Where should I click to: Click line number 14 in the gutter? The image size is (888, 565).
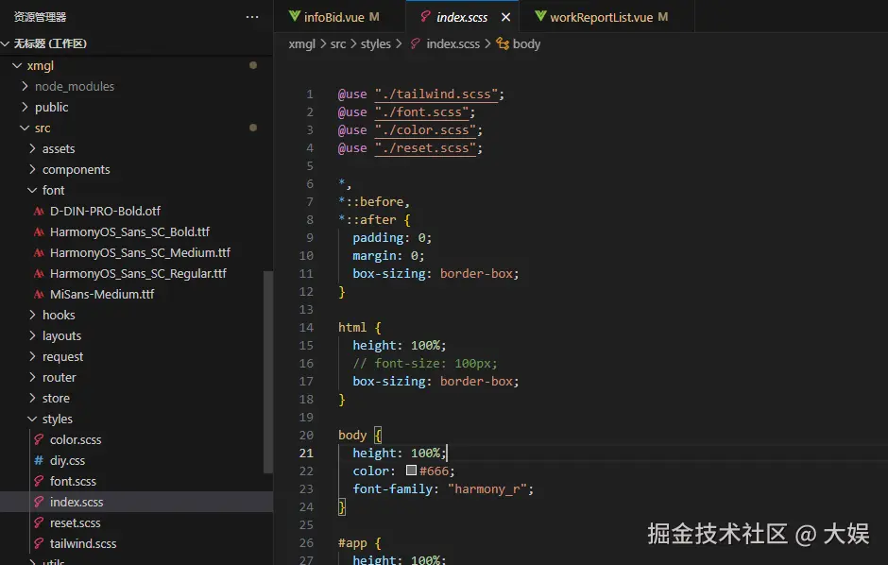coord(306,327)
